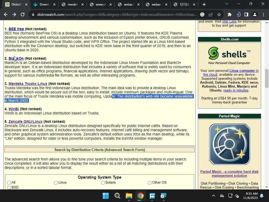The height and width of the screenshot is (202, 269).
Task: Open the clock and date panel
Action: coord(250,196)
